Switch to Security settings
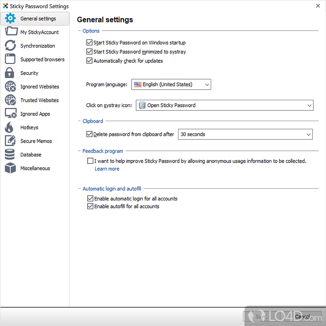The width and height of the screenshot is (326, 326). pyautogui.click(x=29, y=73)
